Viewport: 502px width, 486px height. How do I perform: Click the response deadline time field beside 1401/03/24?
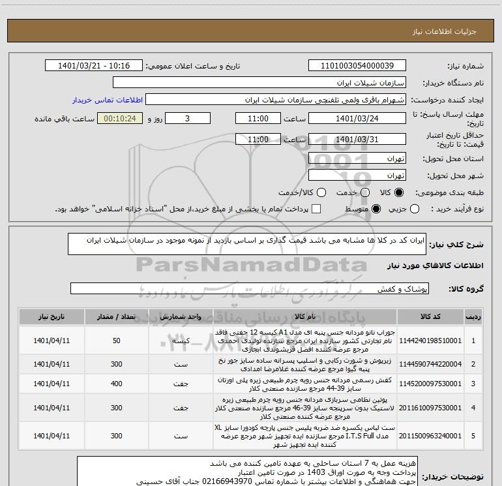258,118
